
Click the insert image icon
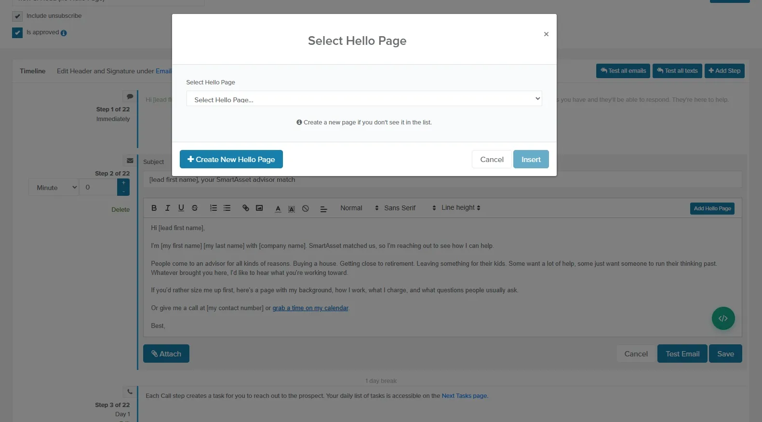click(x=259, y=208)
